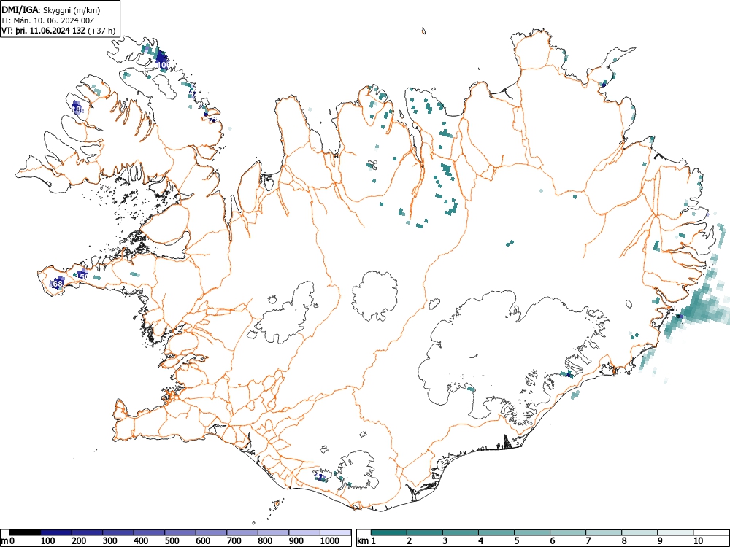The width and height of the screenshot is (730, 547).
Task: Select the 2–3 km teal legend swatch
Action: [425, 532]
